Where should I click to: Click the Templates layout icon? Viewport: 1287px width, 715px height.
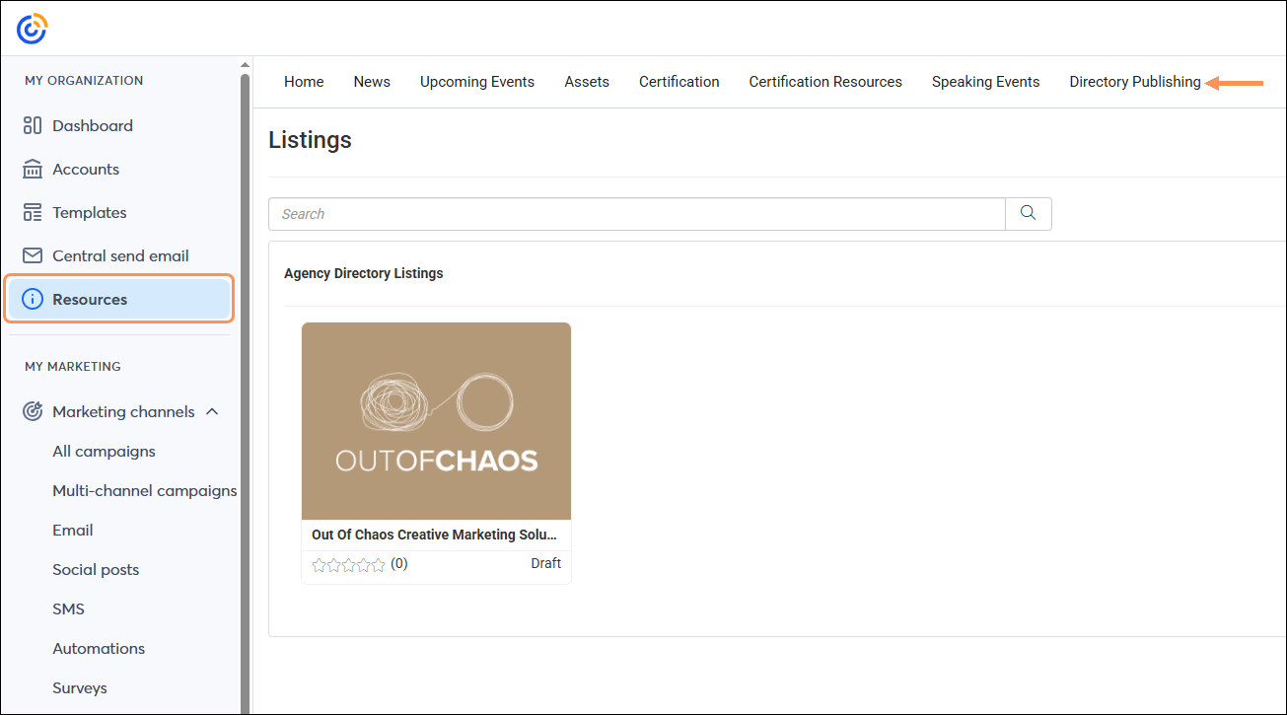tap(33, 212)
